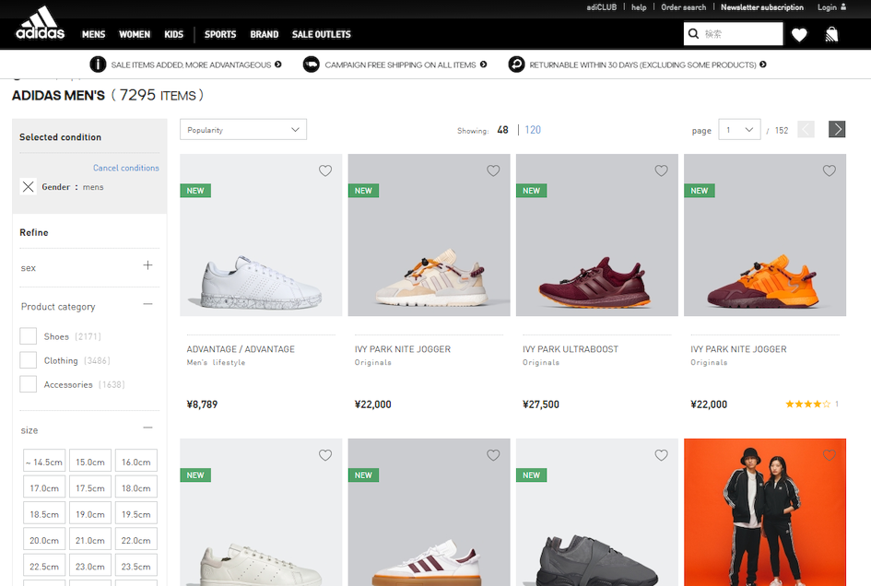Open Order search link
This screenshot has width=871, height=586.
point(683,7)
